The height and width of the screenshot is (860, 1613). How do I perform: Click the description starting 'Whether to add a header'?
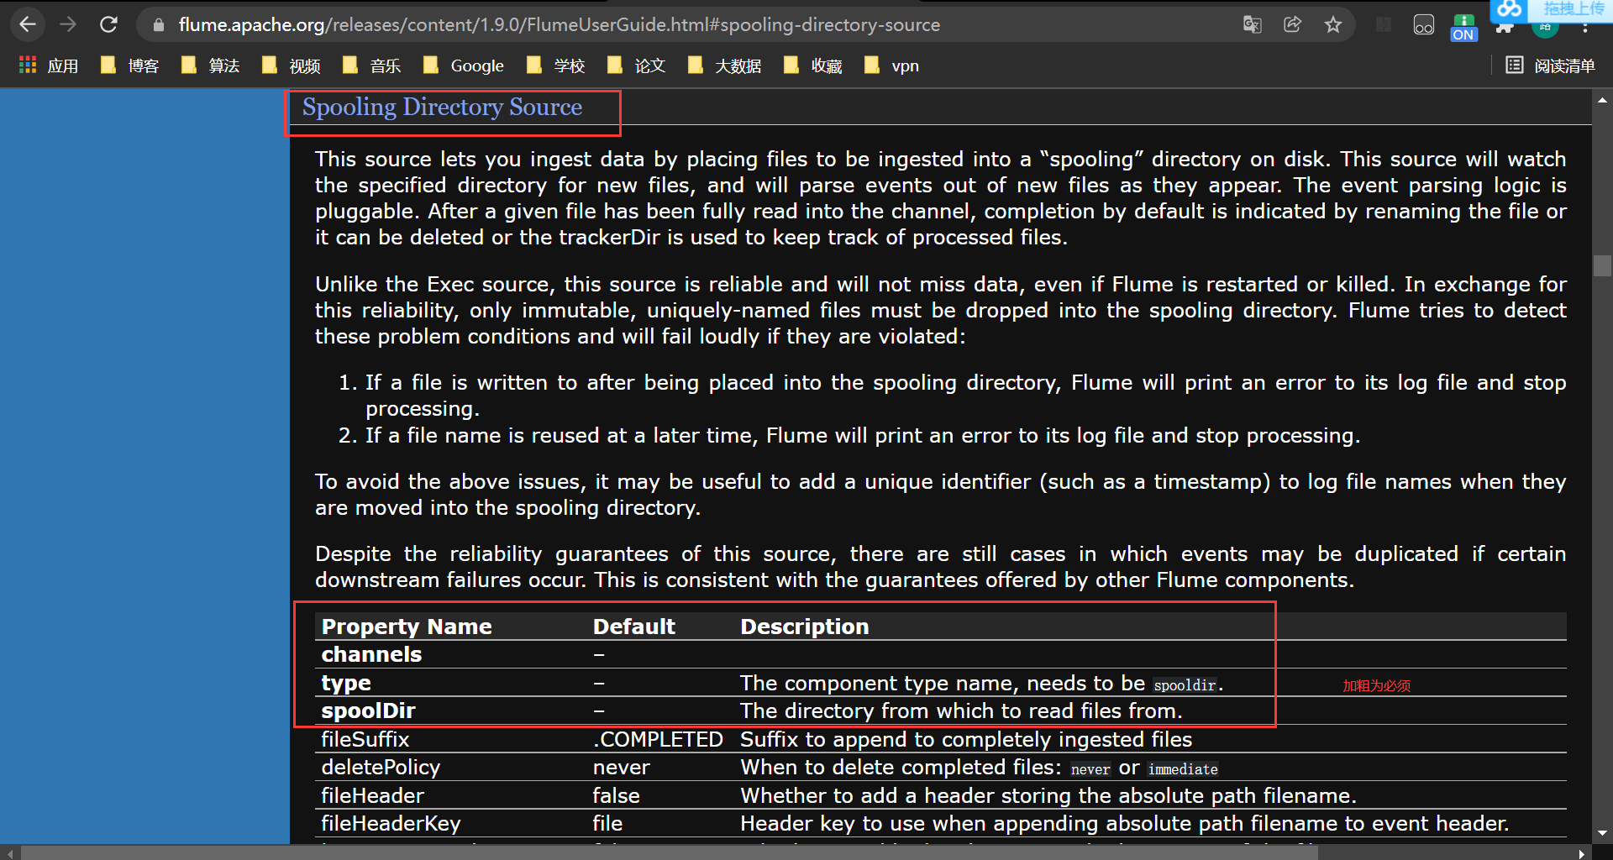click(x=1048, y=795)
